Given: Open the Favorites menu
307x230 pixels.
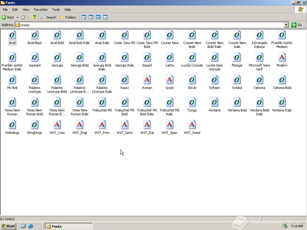Looking at the screenshot, I should tap(40, 10).
